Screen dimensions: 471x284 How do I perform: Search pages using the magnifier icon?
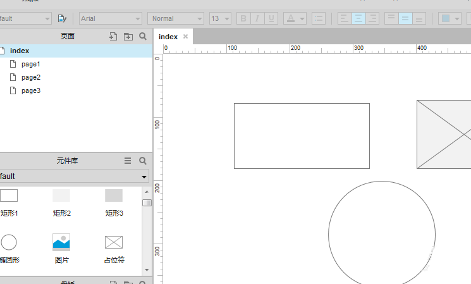(143, 37)
